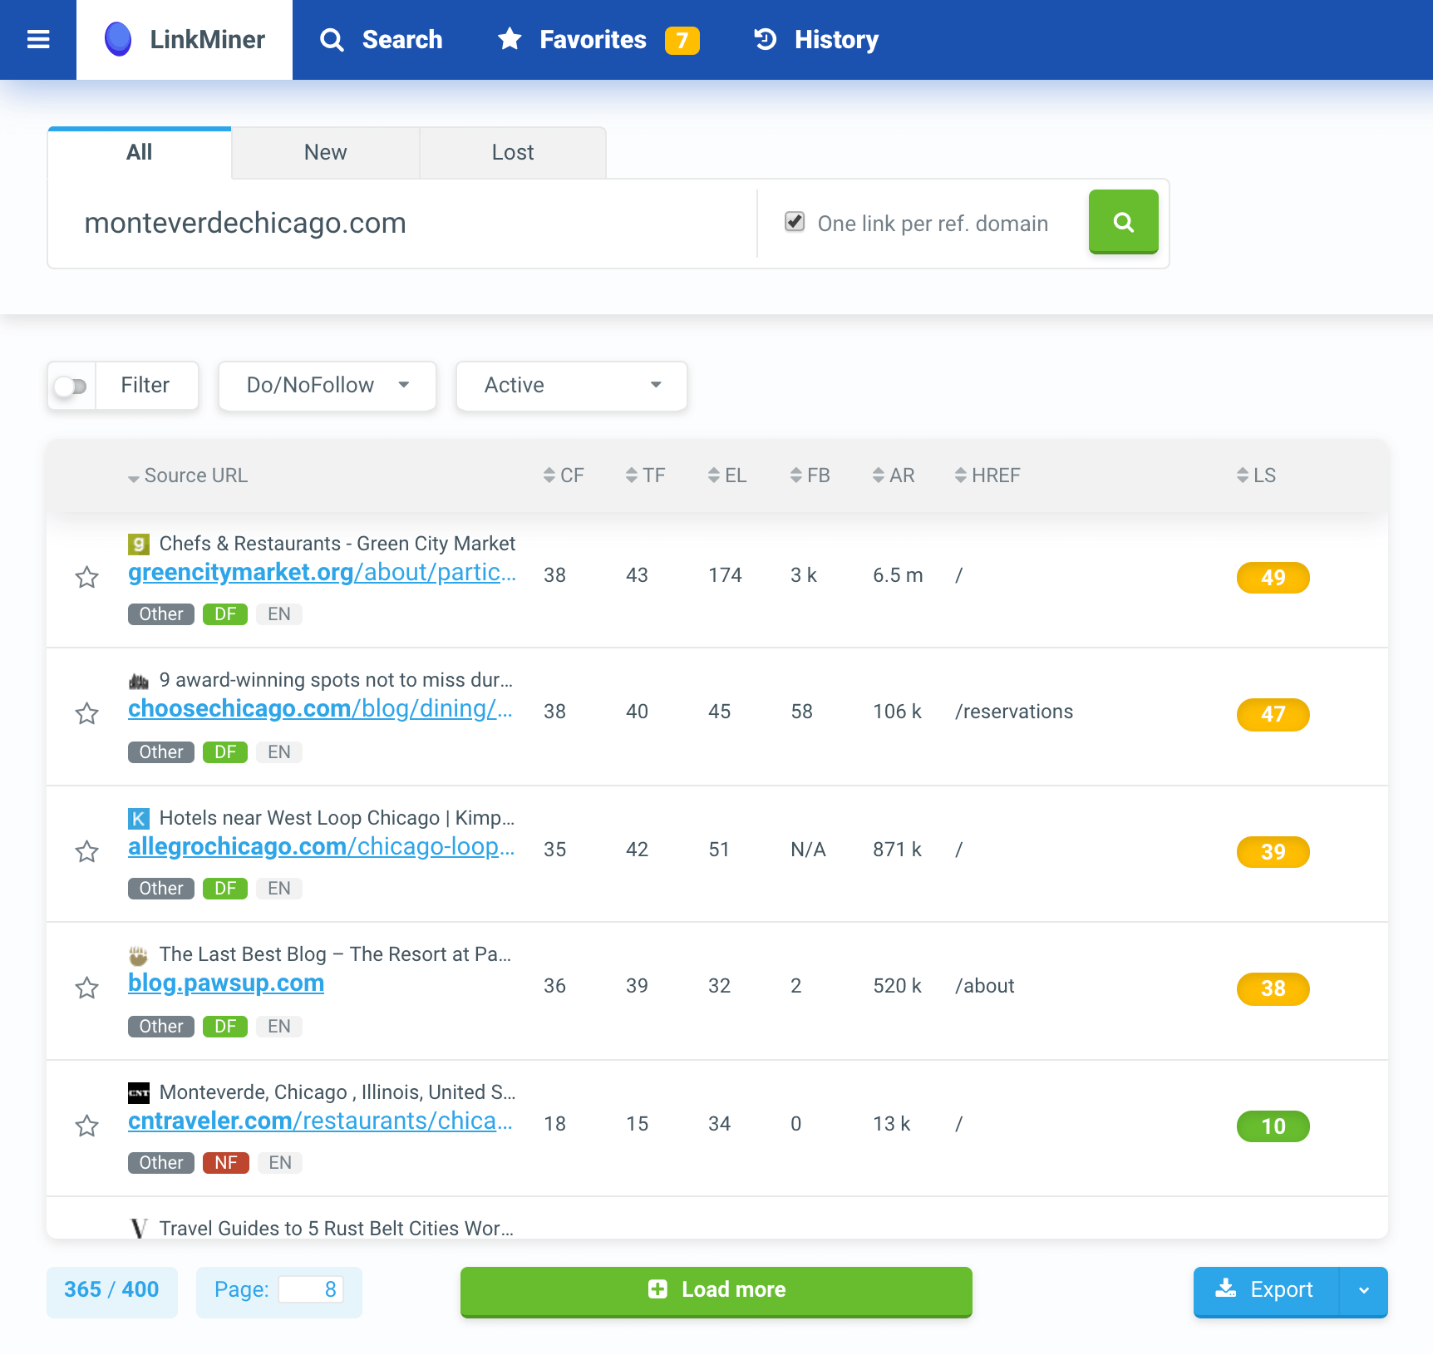Open the cntraveler.com restaurants link

coord(320,1121)
